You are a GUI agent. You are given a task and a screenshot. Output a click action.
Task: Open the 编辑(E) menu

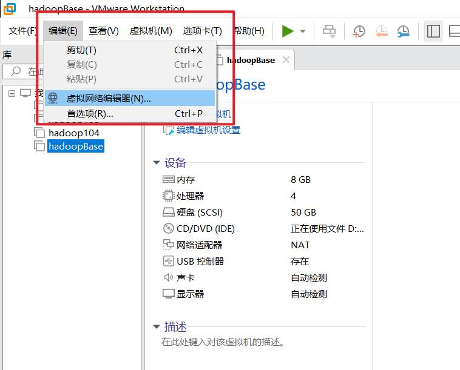coord(63,31)
